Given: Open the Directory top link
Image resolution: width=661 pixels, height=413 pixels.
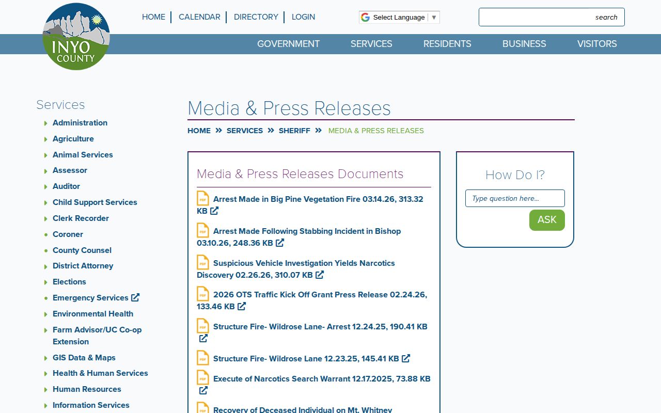Looking at the screenshot, I should (256, 17).
